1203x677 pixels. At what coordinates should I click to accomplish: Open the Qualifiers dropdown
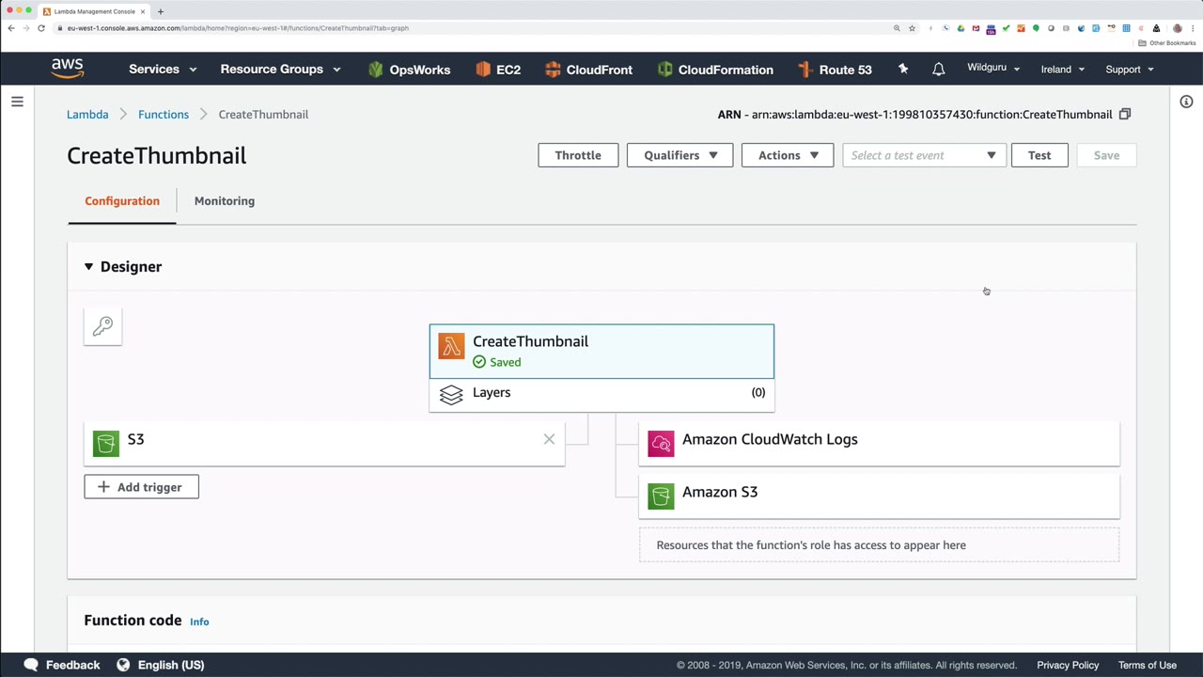(x=680, y=155)
